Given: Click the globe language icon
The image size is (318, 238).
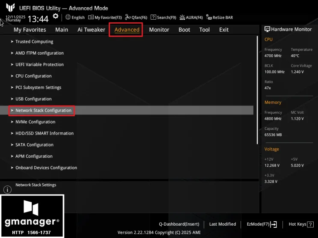Looking at the screenshot, I should coord(68,17).
